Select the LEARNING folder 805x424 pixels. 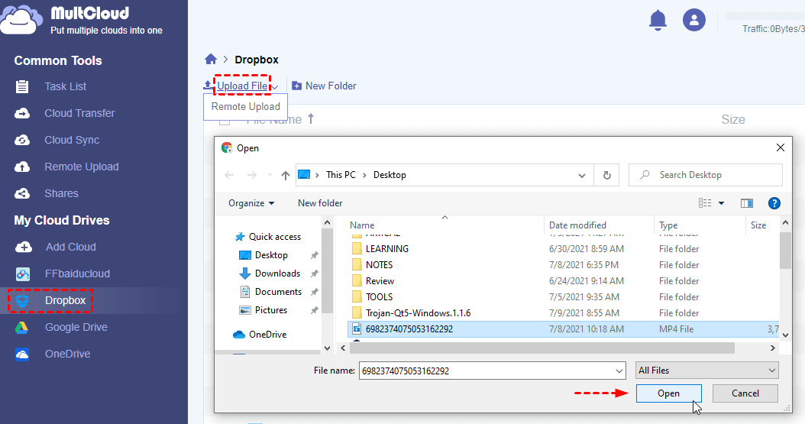click(x=387, y=249)
